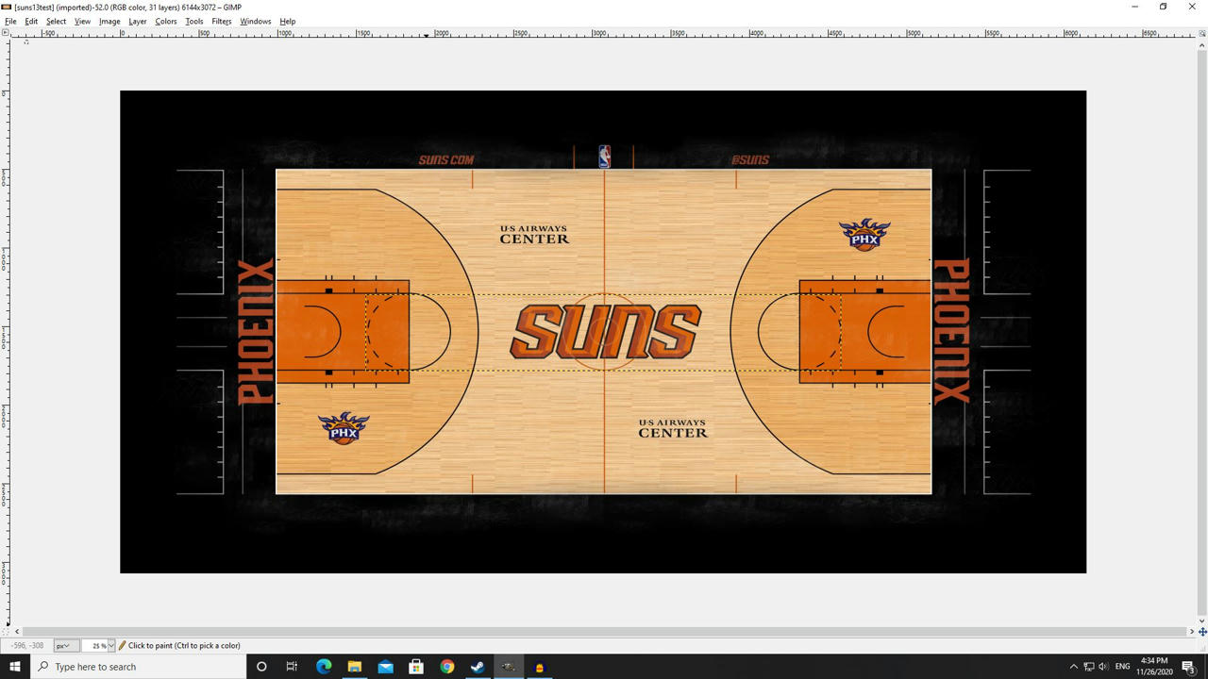Open the Windows notification center icon
The image size is (1208, 679).
(x=1188, y=667)
